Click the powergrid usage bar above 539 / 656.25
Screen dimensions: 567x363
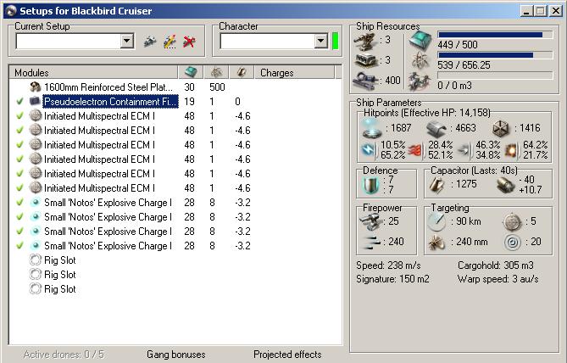click(x=495, y=55)
